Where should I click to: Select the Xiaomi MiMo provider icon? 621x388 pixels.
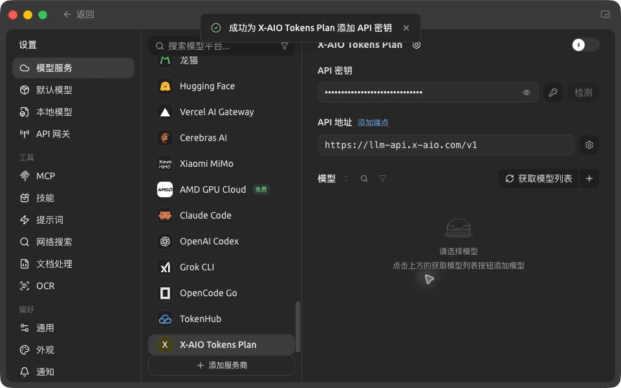[x=165, y=164]
